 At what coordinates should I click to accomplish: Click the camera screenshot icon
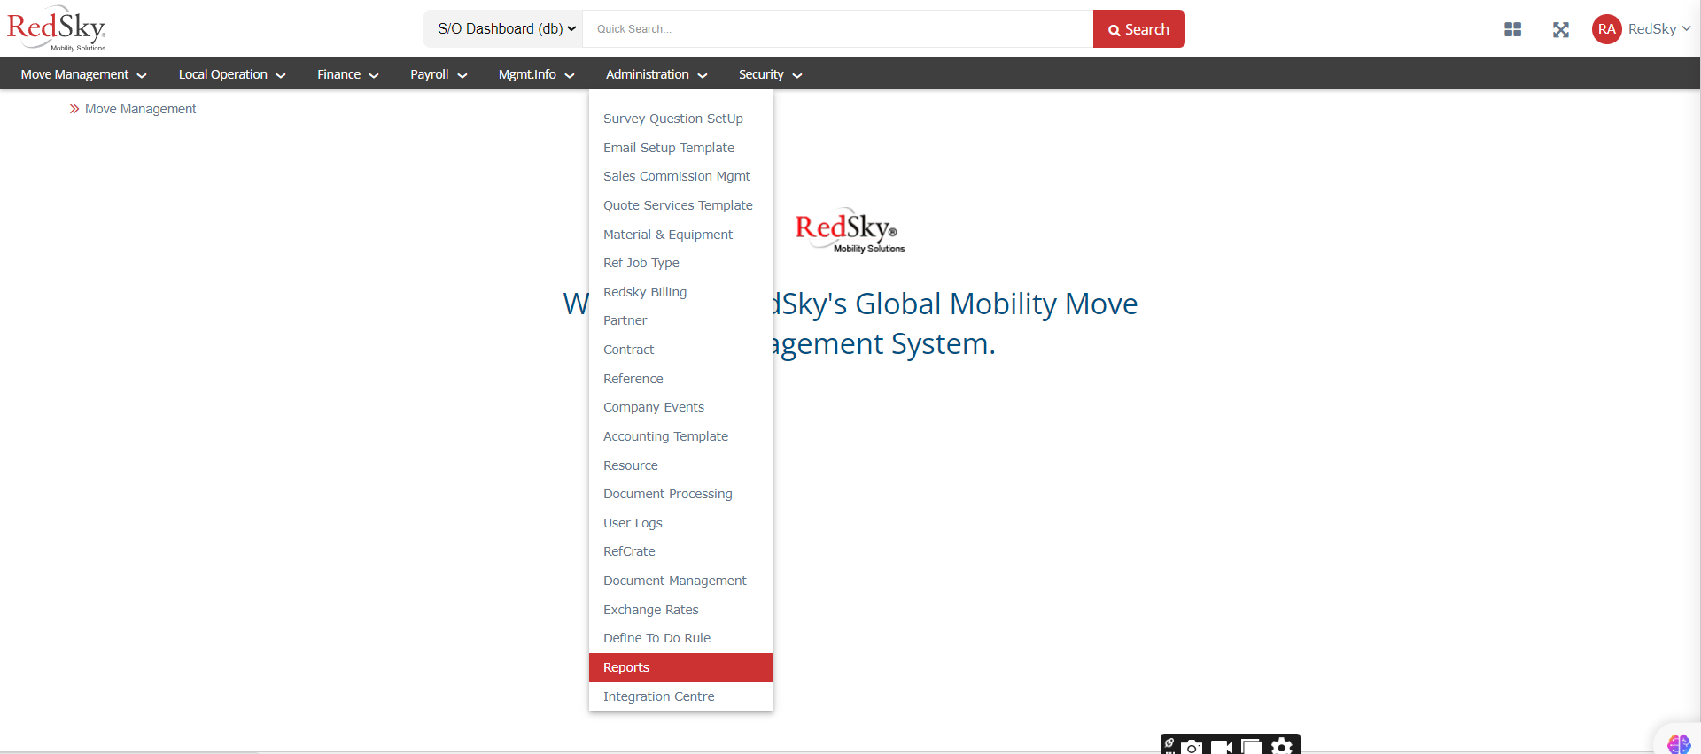click(x=1192, y=747)
